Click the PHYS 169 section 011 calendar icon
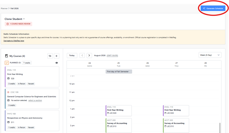Image resolution: width=229 pixels, height=133 pixels. [x=8, y=122]
